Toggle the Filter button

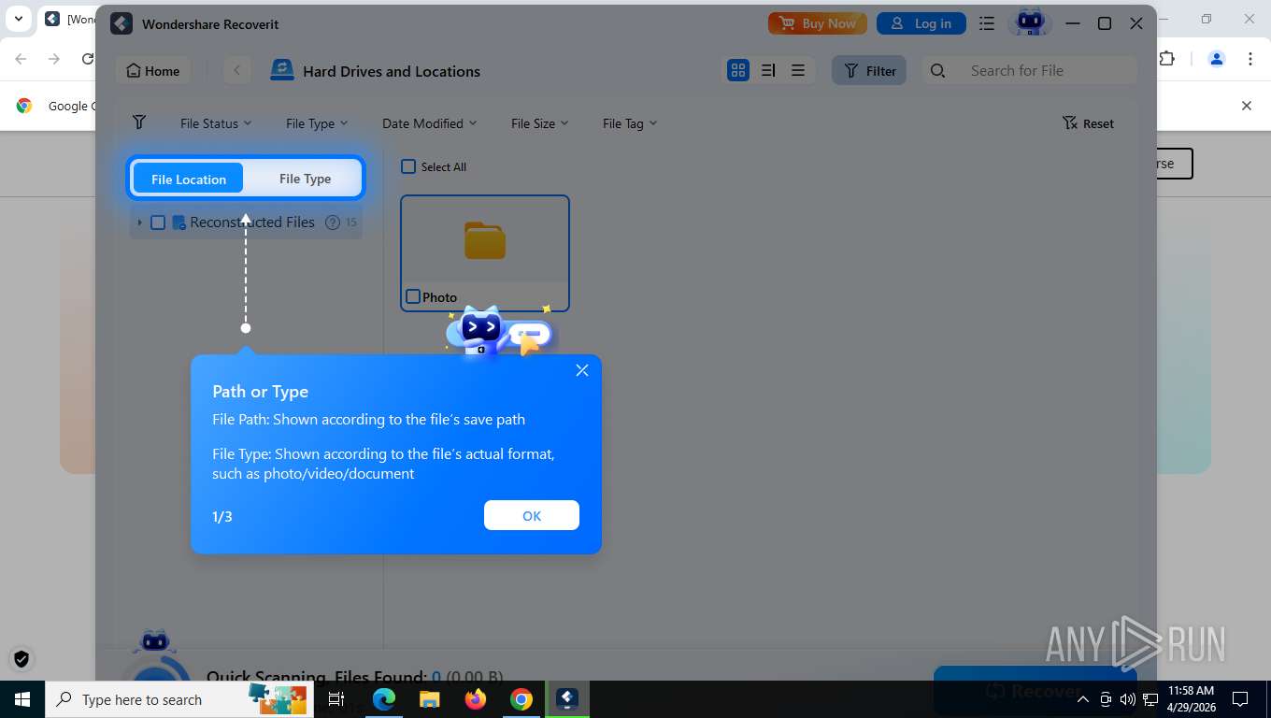pyautogui.click(x=869, y=70)
